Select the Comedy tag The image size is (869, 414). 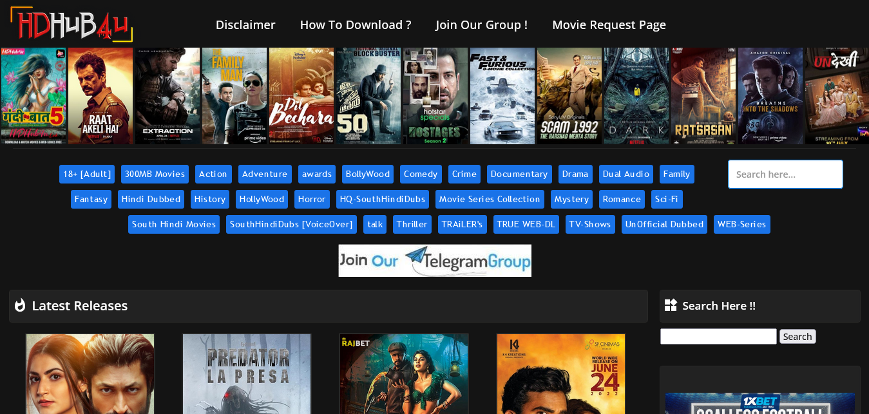pos(421,174)
